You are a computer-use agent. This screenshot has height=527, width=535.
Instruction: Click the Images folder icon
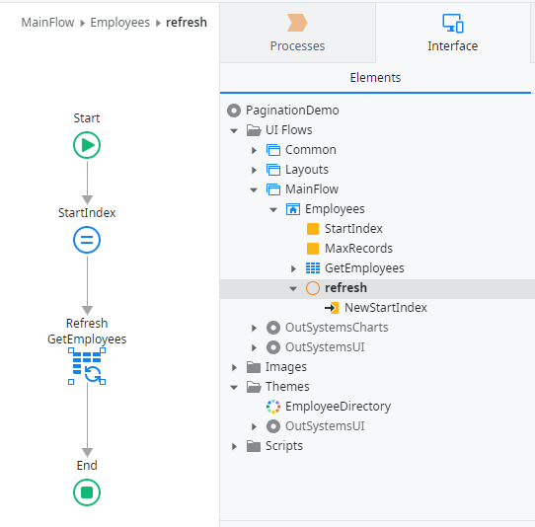pyautogui.click(x=254, y=367)
